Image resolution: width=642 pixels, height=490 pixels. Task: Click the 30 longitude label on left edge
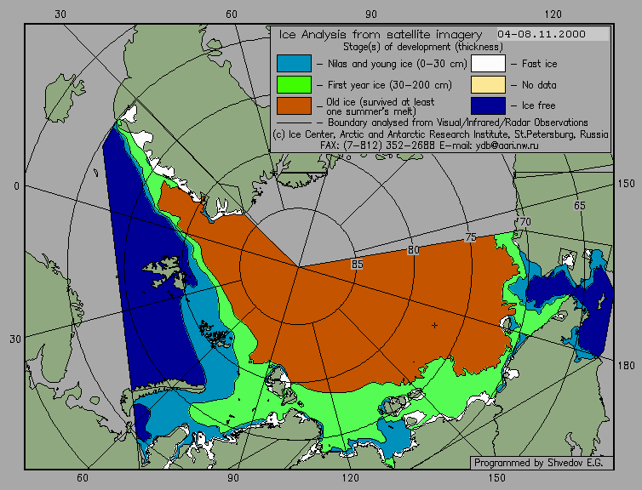[15, 339]
